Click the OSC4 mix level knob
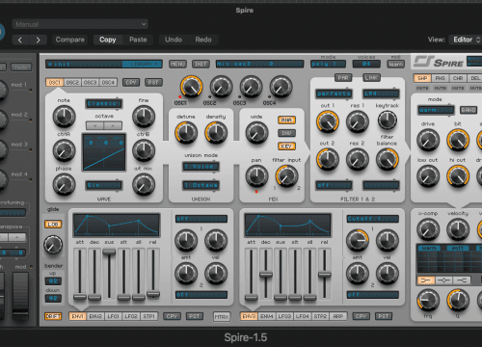This screenshot has height=347, width=482. pos(281,87)
